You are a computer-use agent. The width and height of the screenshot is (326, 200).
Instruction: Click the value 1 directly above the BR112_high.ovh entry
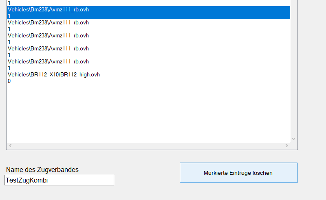click(9, 68)
